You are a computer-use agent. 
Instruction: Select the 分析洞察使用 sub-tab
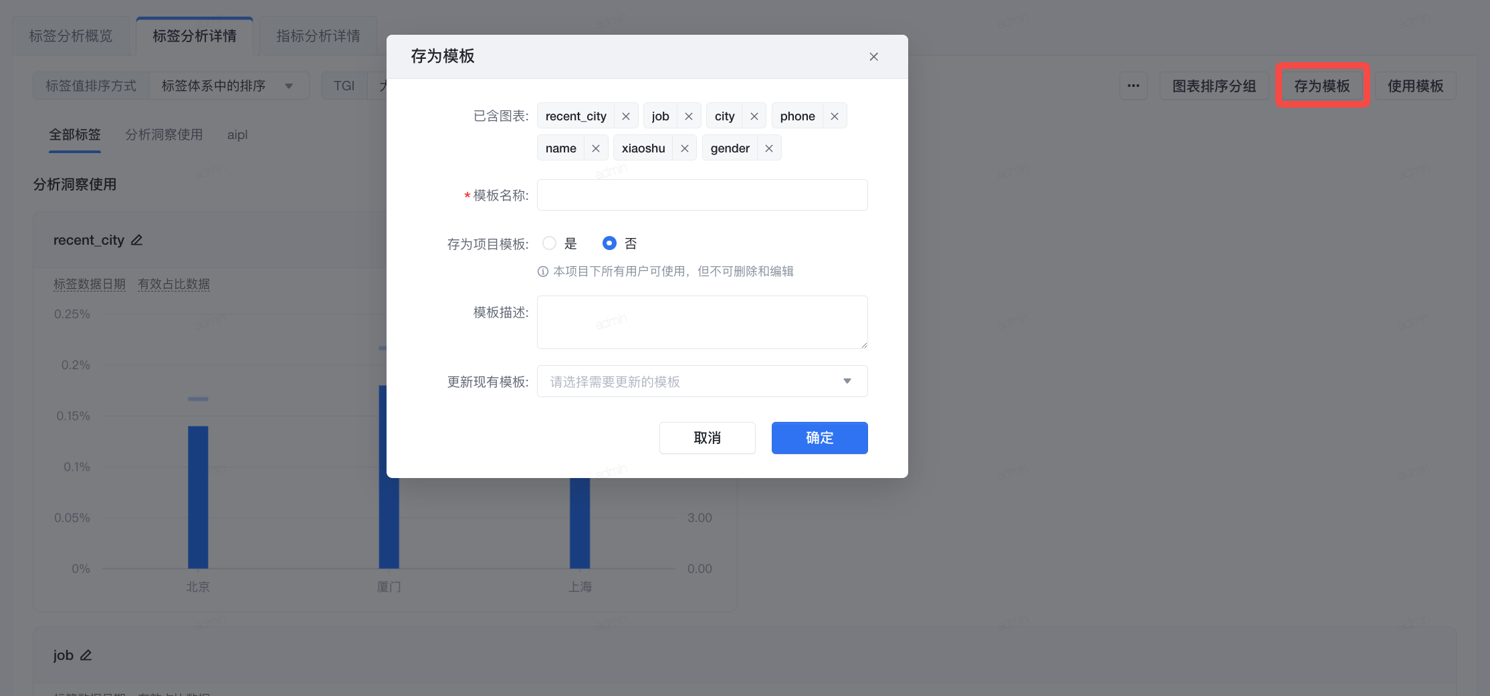164,135
